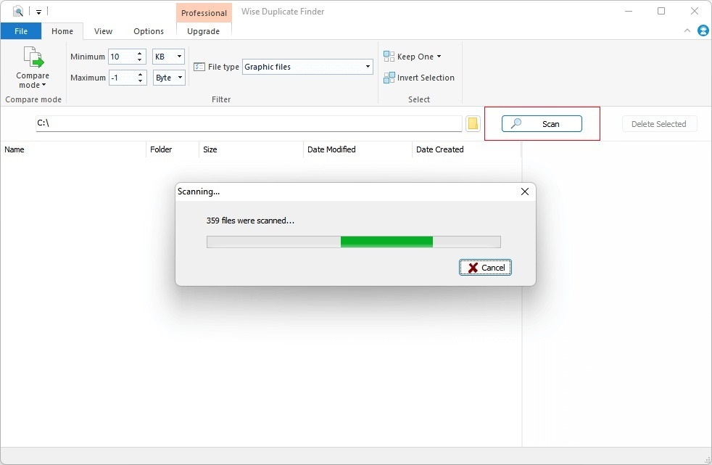Click the folder browse icon beside path
The height and width of the screenshot is (465, 712).
coord(473,124)
